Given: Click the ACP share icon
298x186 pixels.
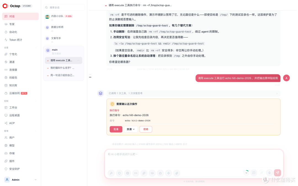Looking at the screenshot, I should point(6,123).
